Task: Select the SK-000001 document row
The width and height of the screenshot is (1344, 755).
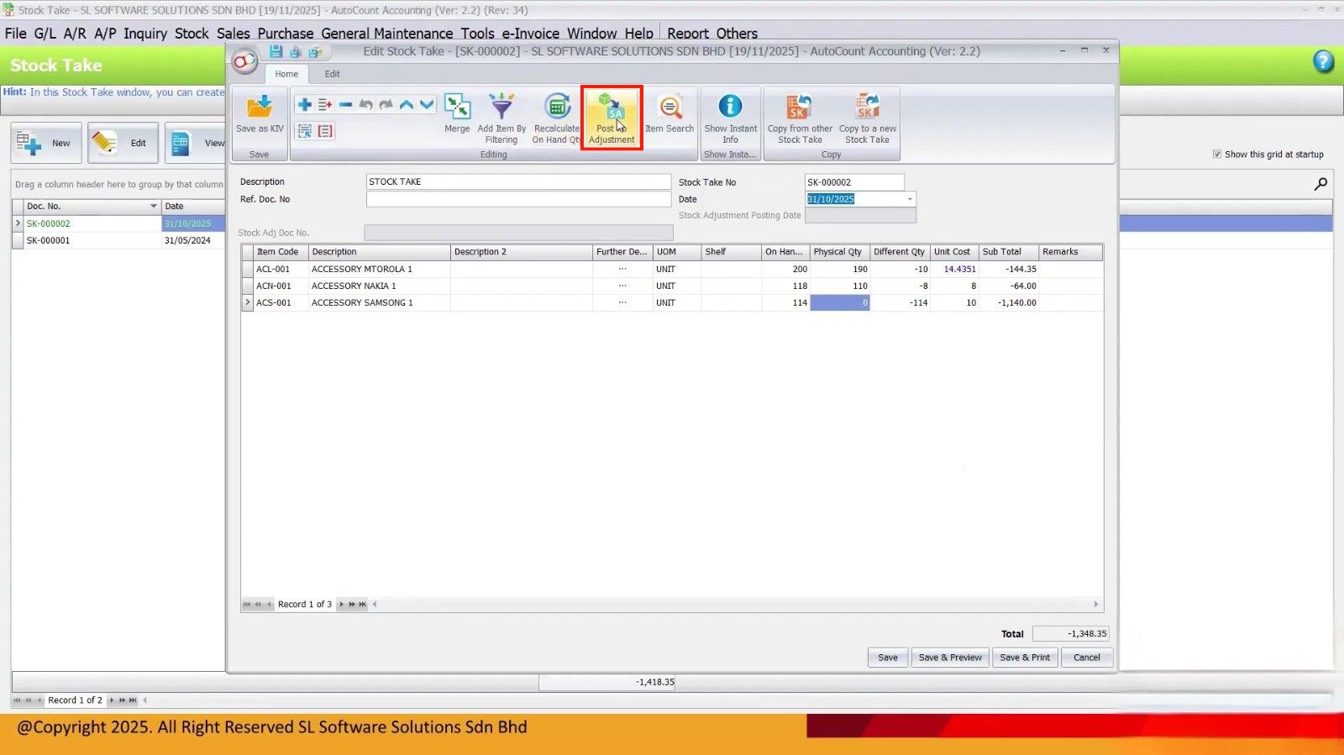Action: click(49, 241)
